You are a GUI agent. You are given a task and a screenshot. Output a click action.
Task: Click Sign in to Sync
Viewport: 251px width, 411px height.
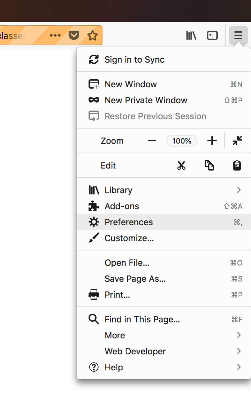134,60
